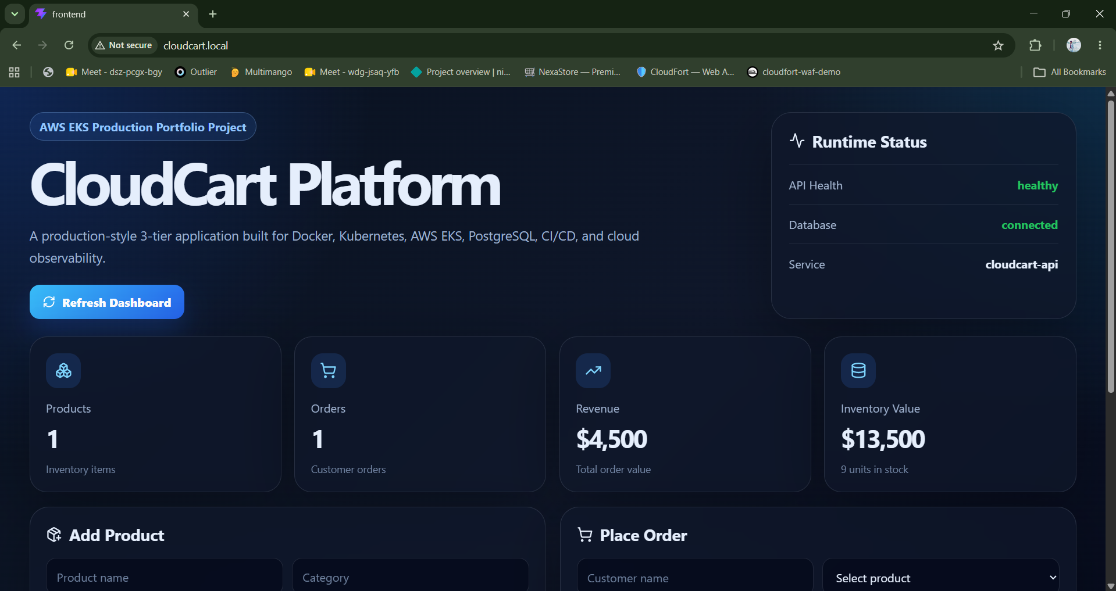Click the Runtime Status heading
1116x591 pixels.
(x=869, y=142)
